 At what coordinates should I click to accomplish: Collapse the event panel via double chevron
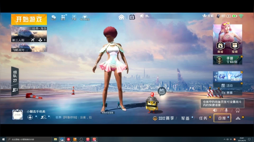(x=216, y=77)
